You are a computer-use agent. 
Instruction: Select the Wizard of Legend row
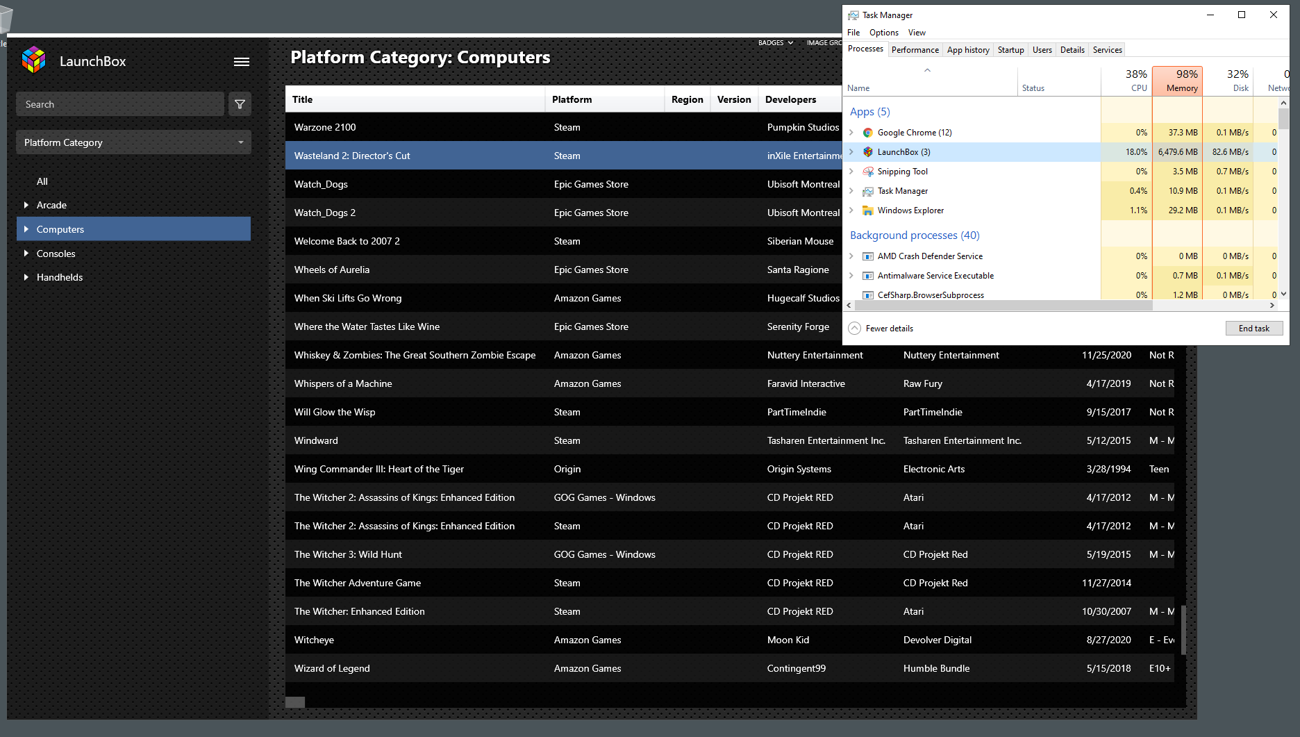[730, 668]
